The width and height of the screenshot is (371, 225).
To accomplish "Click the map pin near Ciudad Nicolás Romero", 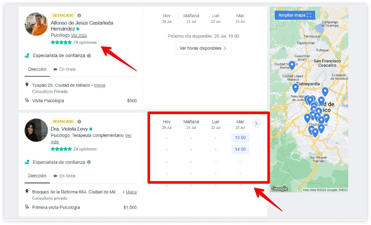I will 292,65.
